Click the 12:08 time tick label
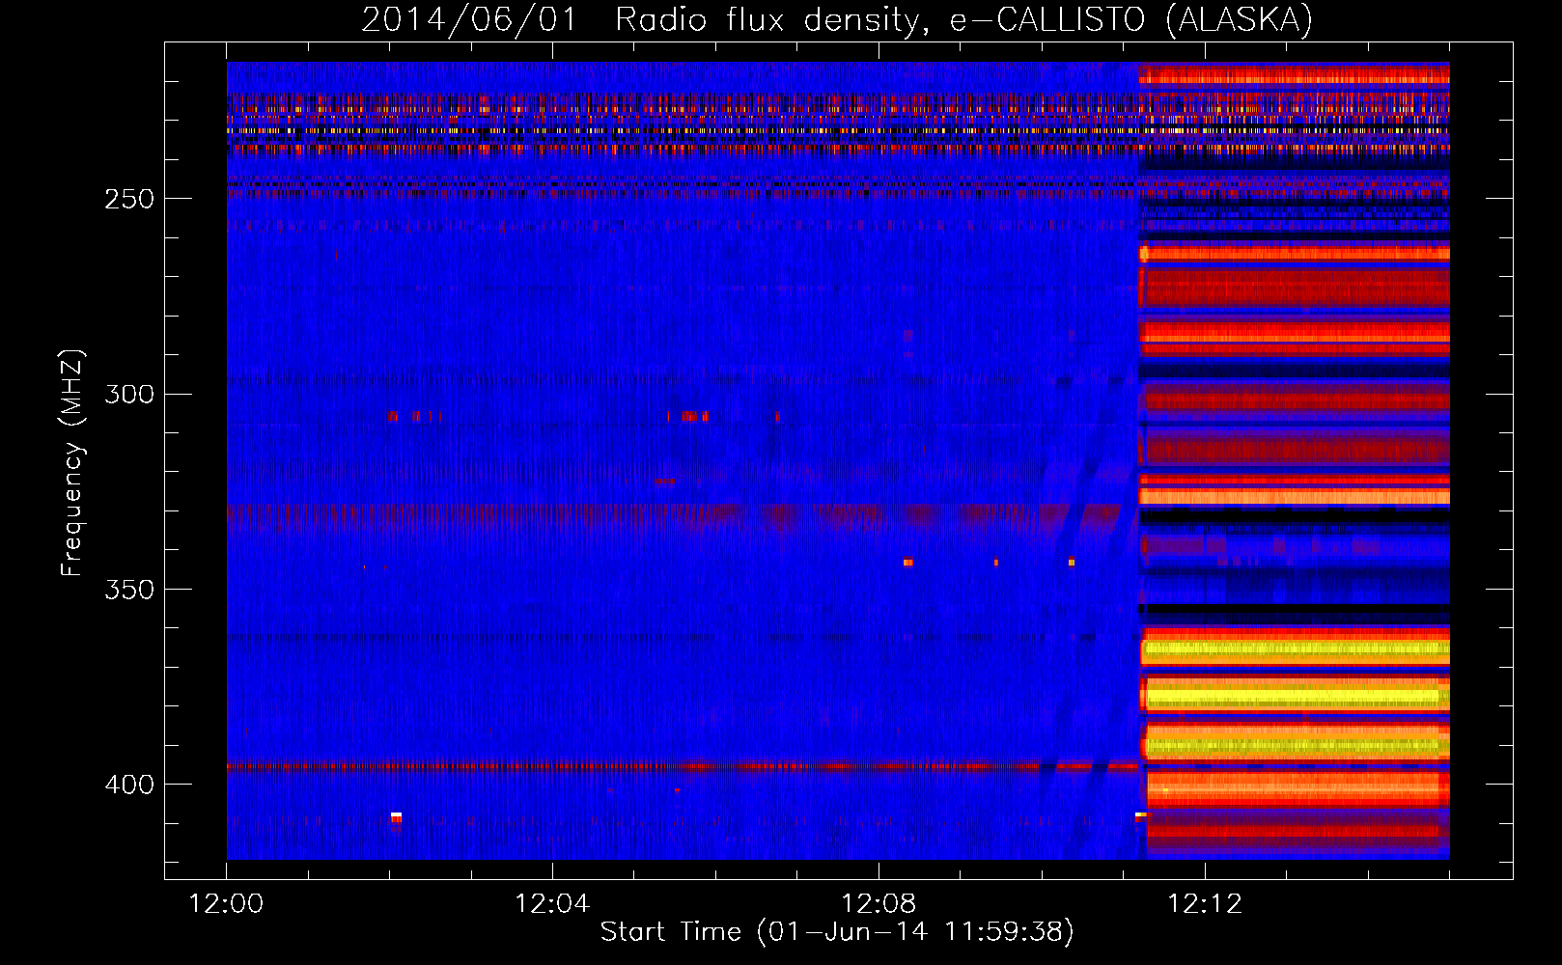Viewport: 1562px width, 965px height. 879,904
